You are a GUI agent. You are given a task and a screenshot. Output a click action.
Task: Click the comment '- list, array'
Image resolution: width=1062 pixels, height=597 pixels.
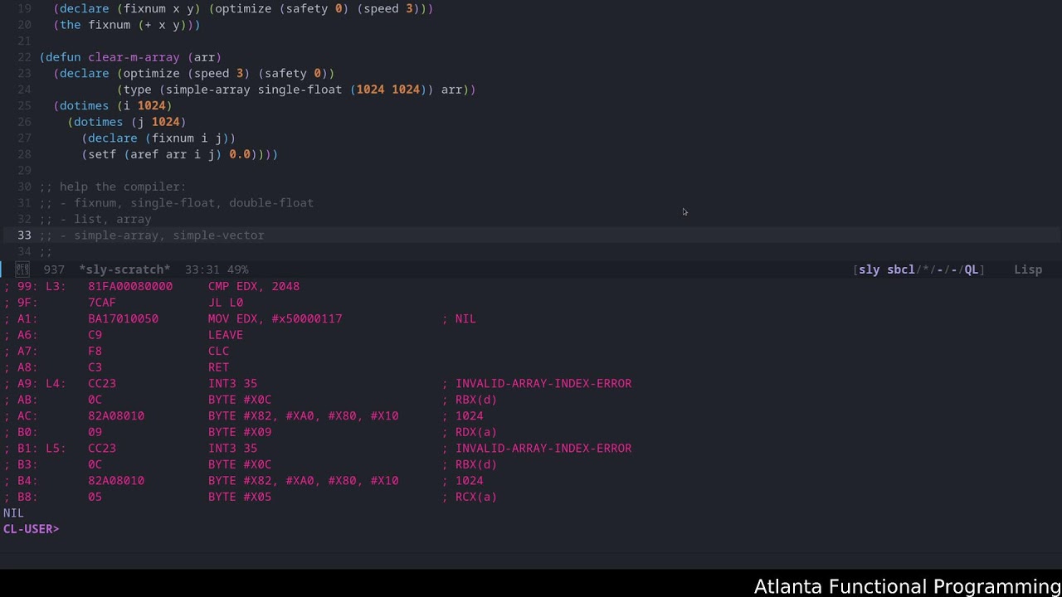tap(105, 219)
